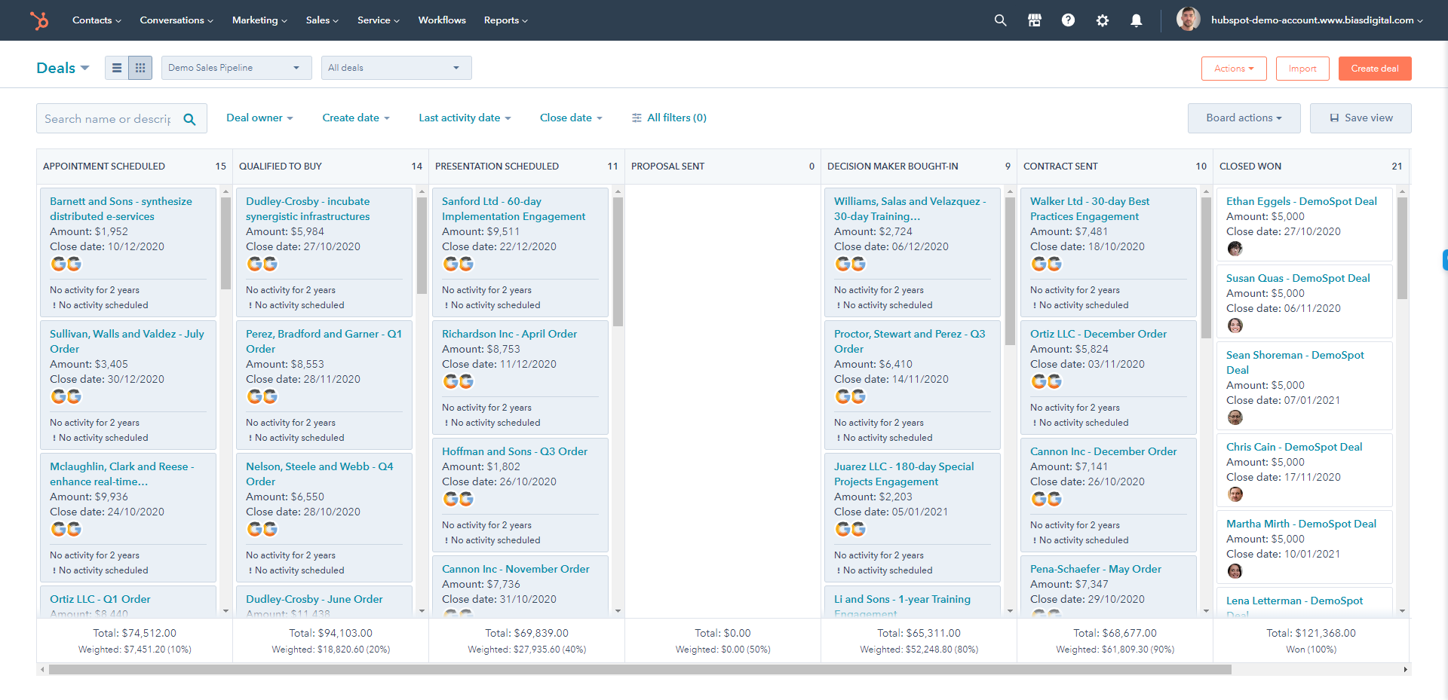
Task: Open Demo Sales Pipeline dropdown
Action: coord(236,68)
